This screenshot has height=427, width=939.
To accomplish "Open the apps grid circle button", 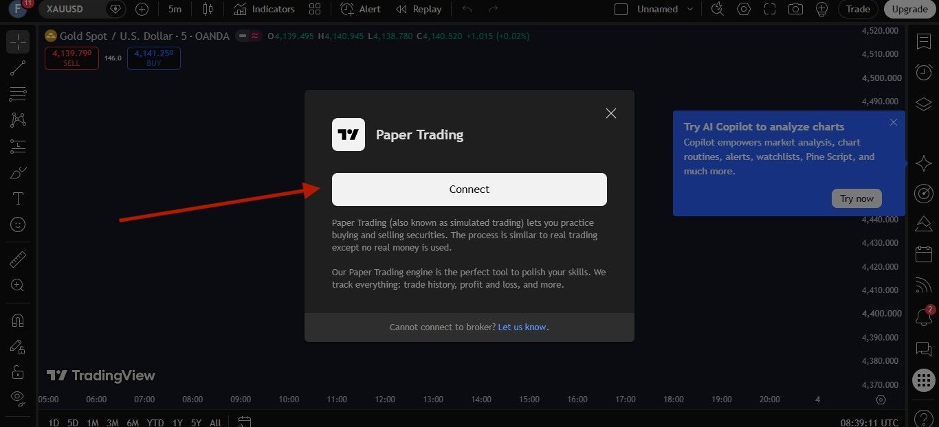I will click(924, 380).
